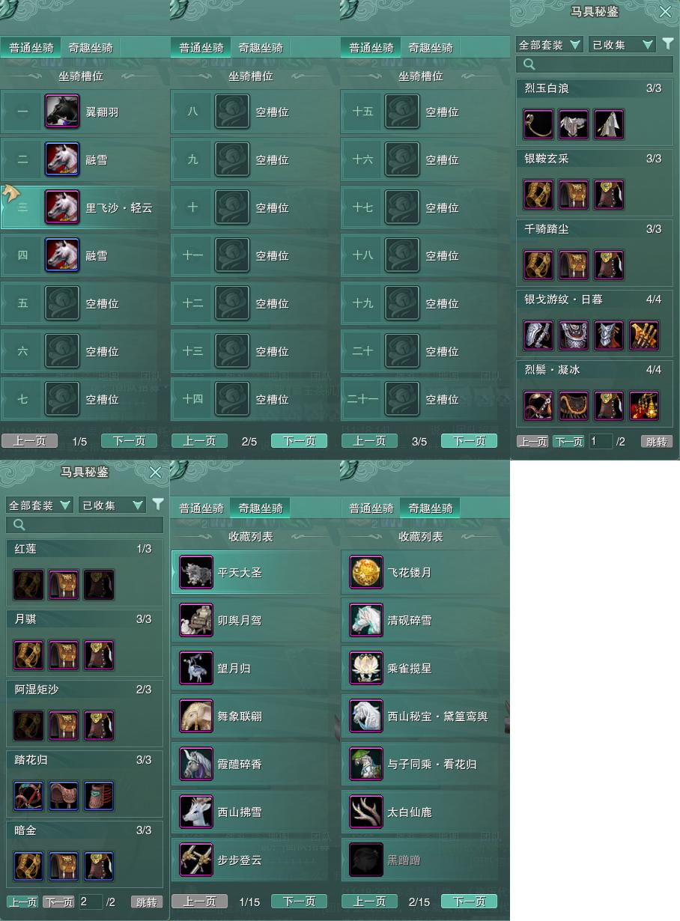The height and width of the screenshot is (921, 680).
Task: Click the 里飞沙·轻云 mount icon
Action: click(62, 207)
